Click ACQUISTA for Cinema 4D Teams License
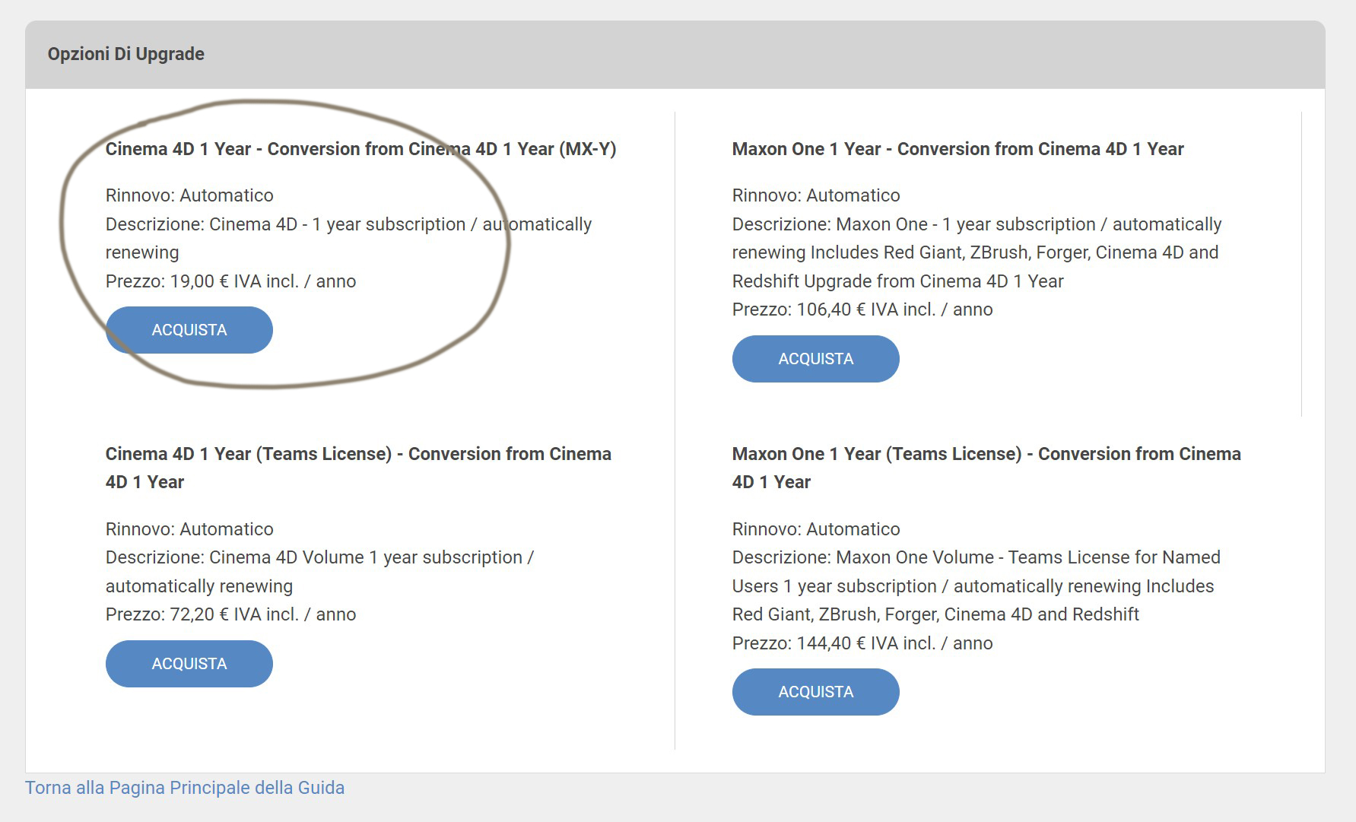The width and height of the screenshot is (1356, 822). (x=189, y=664)
